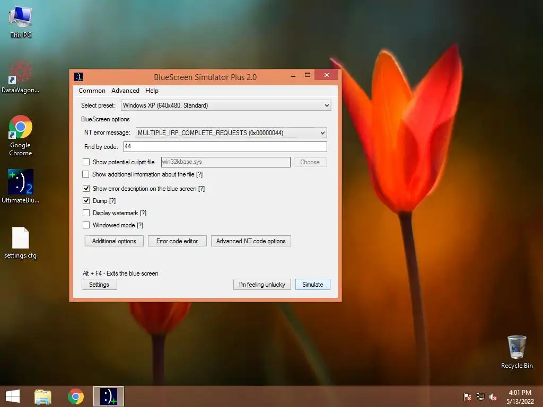The image size is (543, 407).
Task: Uncheck the Dump checkbox
Action: [86, 201]
